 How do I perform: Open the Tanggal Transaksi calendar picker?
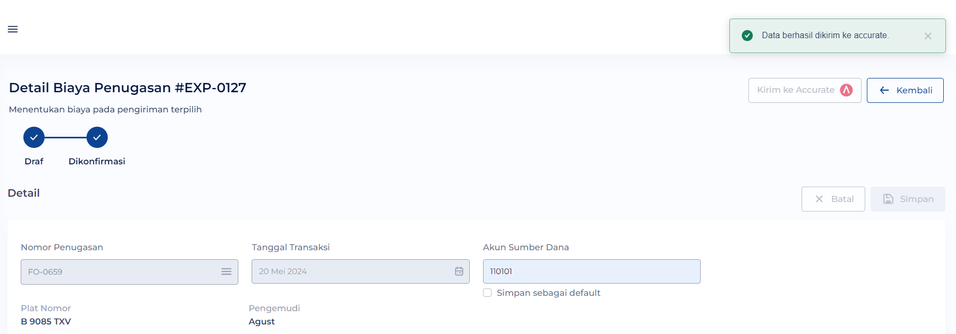pyautogui.click(x=459, y=271)
